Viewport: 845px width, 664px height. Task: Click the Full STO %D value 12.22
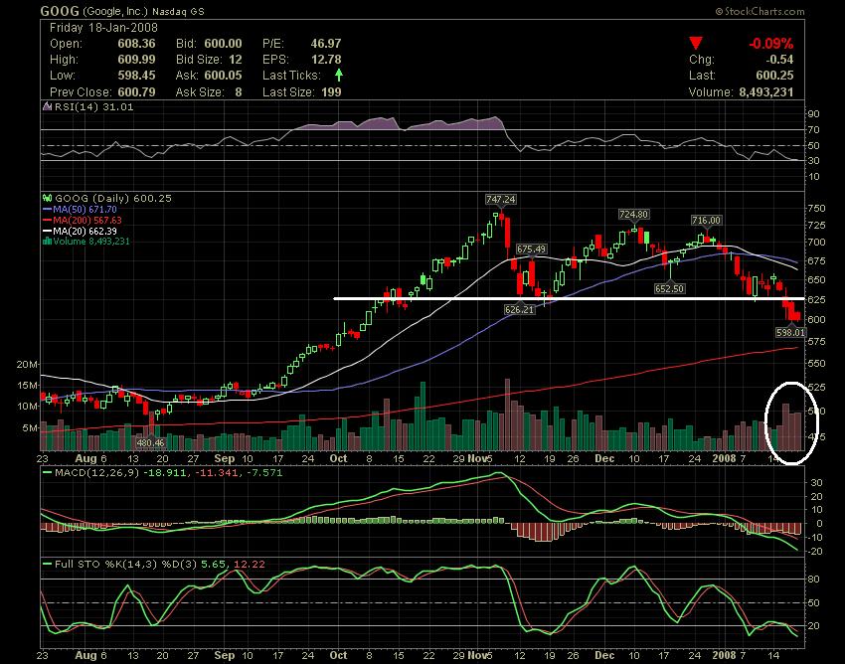250,565
